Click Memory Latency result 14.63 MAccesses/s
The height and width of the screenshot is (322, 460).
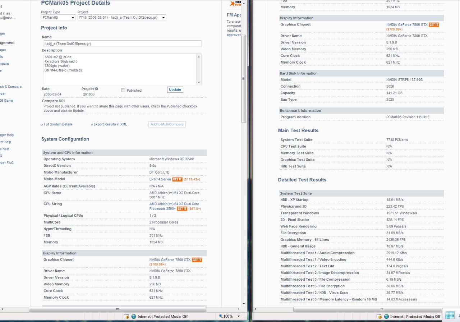(401, 299)
